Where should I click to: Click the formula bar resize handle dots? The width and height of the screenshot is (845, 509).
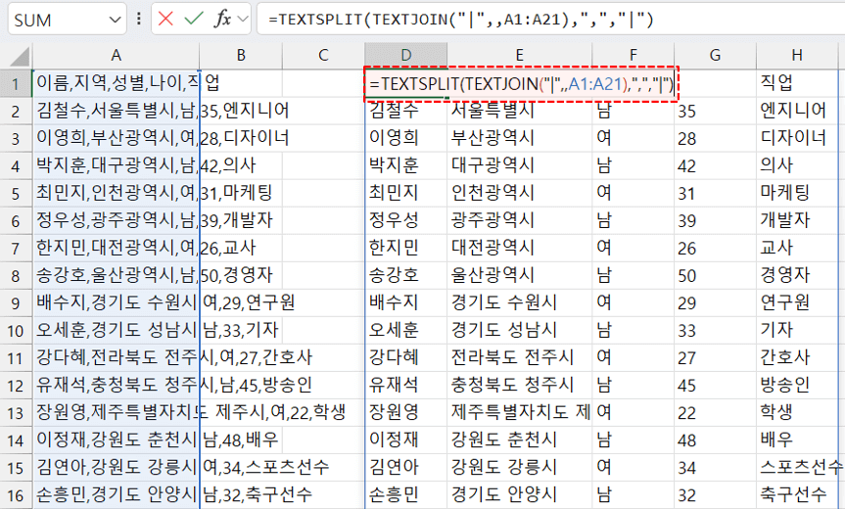pos(139,20)
